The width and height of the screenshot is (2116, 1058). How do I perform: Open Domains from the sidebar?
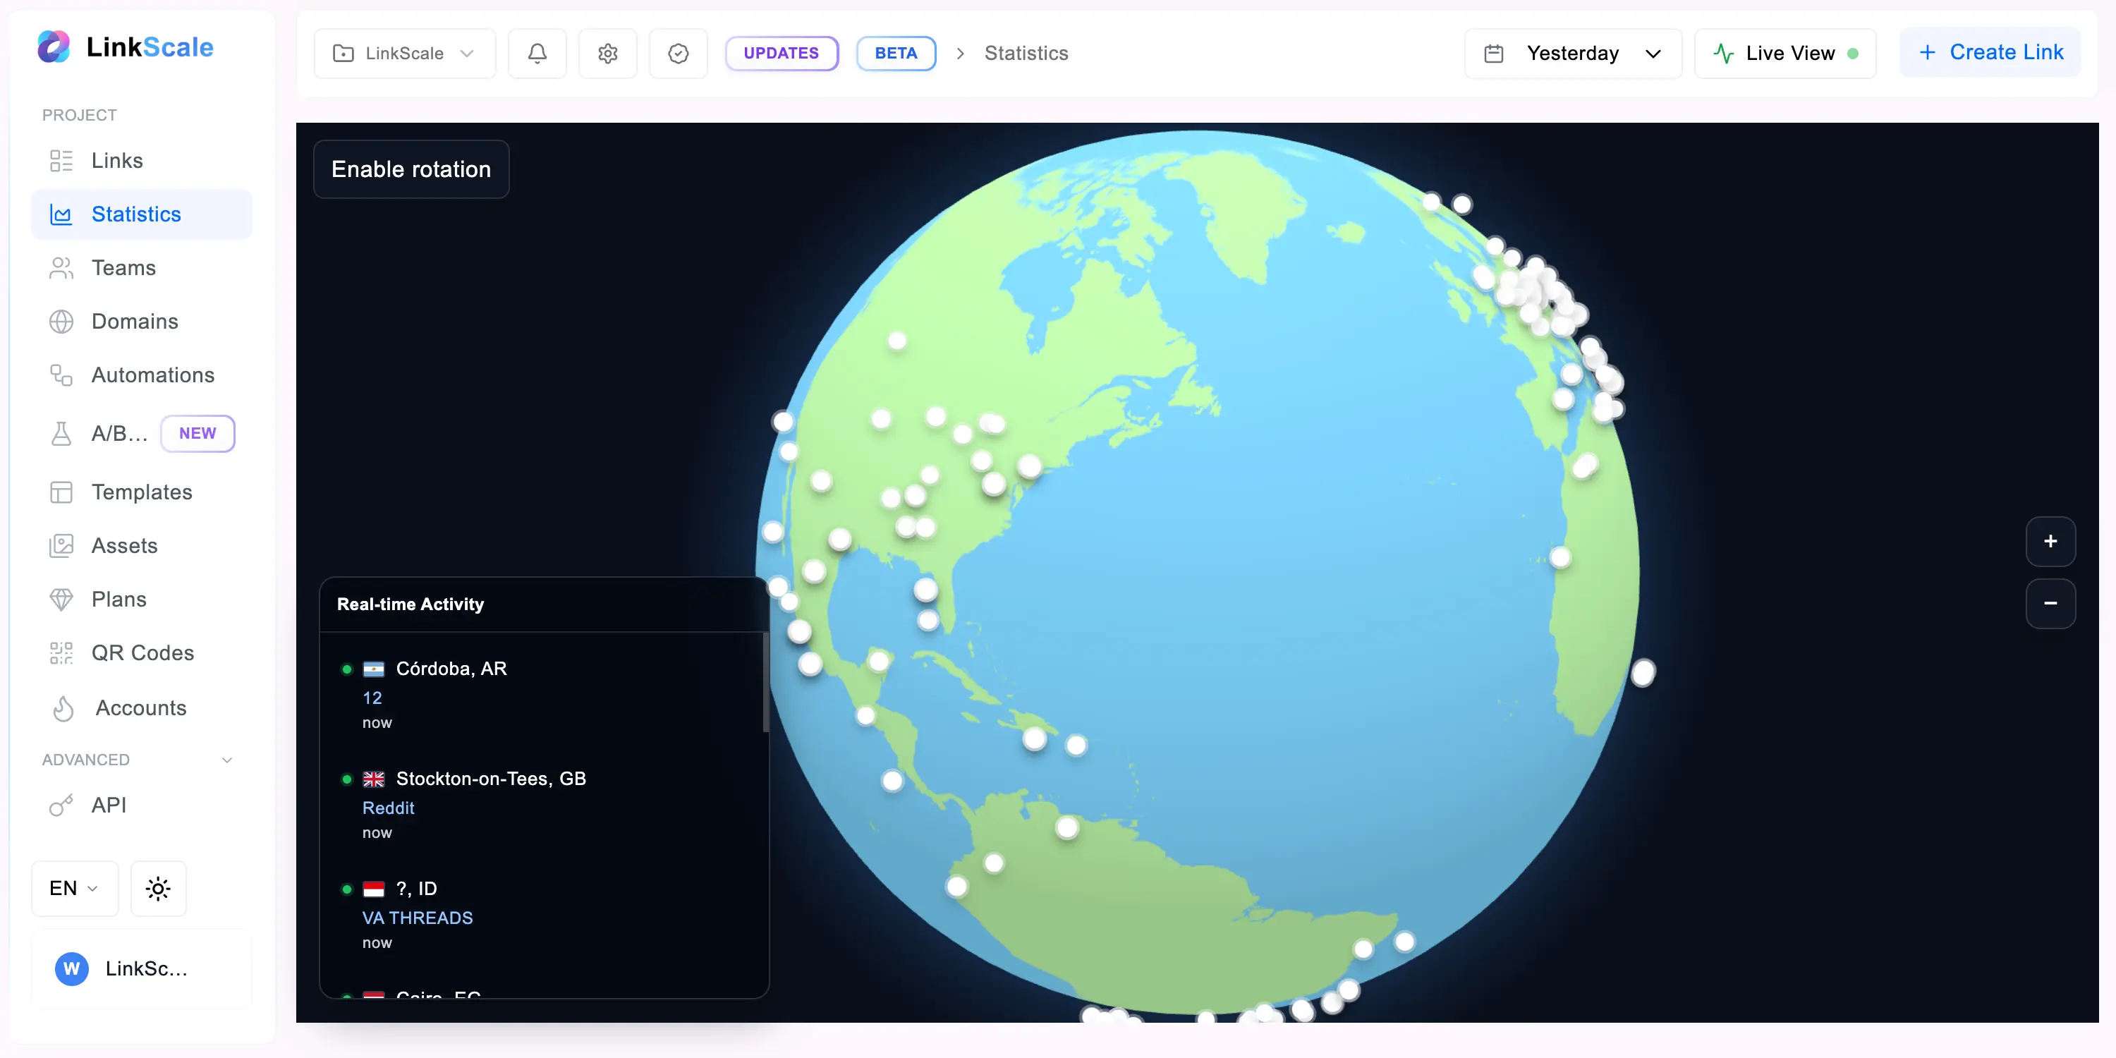click(x=134, y=321)
